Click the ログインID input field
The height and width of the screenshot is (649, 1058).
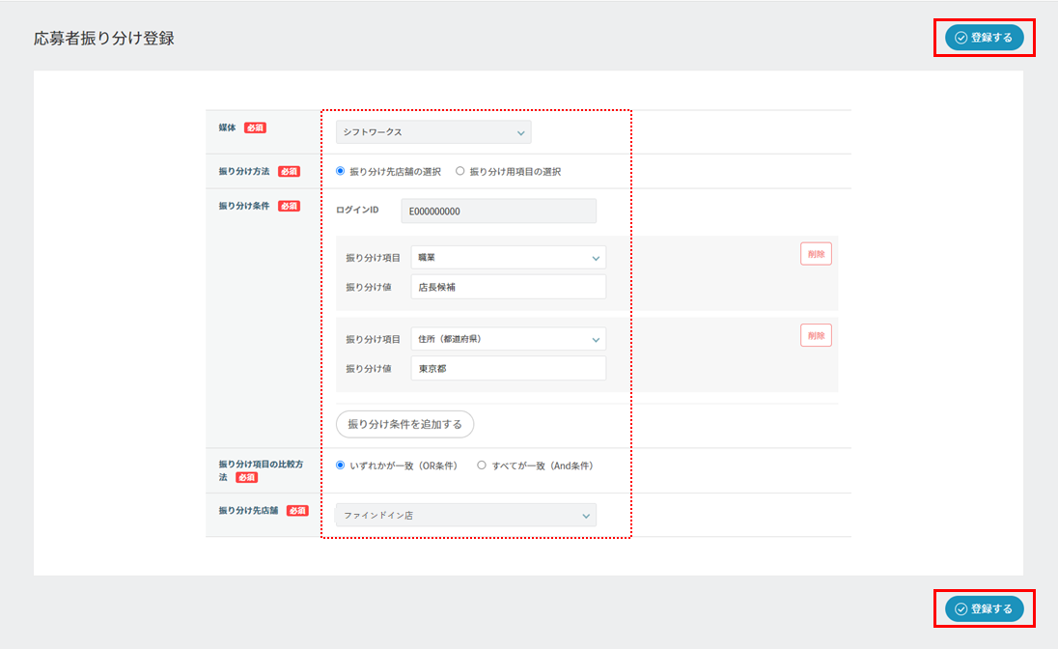(x=498, y=211)
